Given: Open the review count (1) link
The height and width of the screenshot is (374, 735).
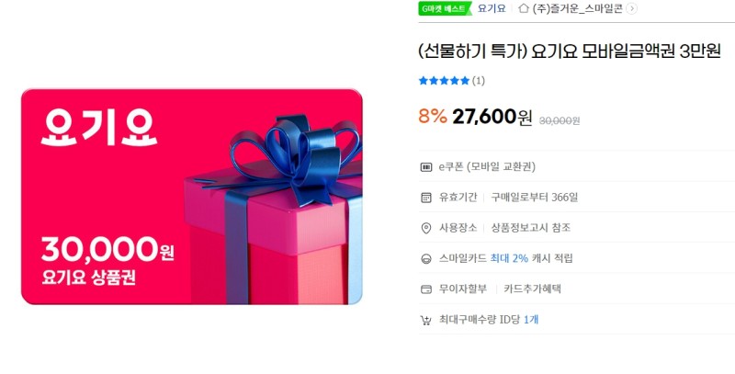Looking at the screenshot, I should point(478,81).
